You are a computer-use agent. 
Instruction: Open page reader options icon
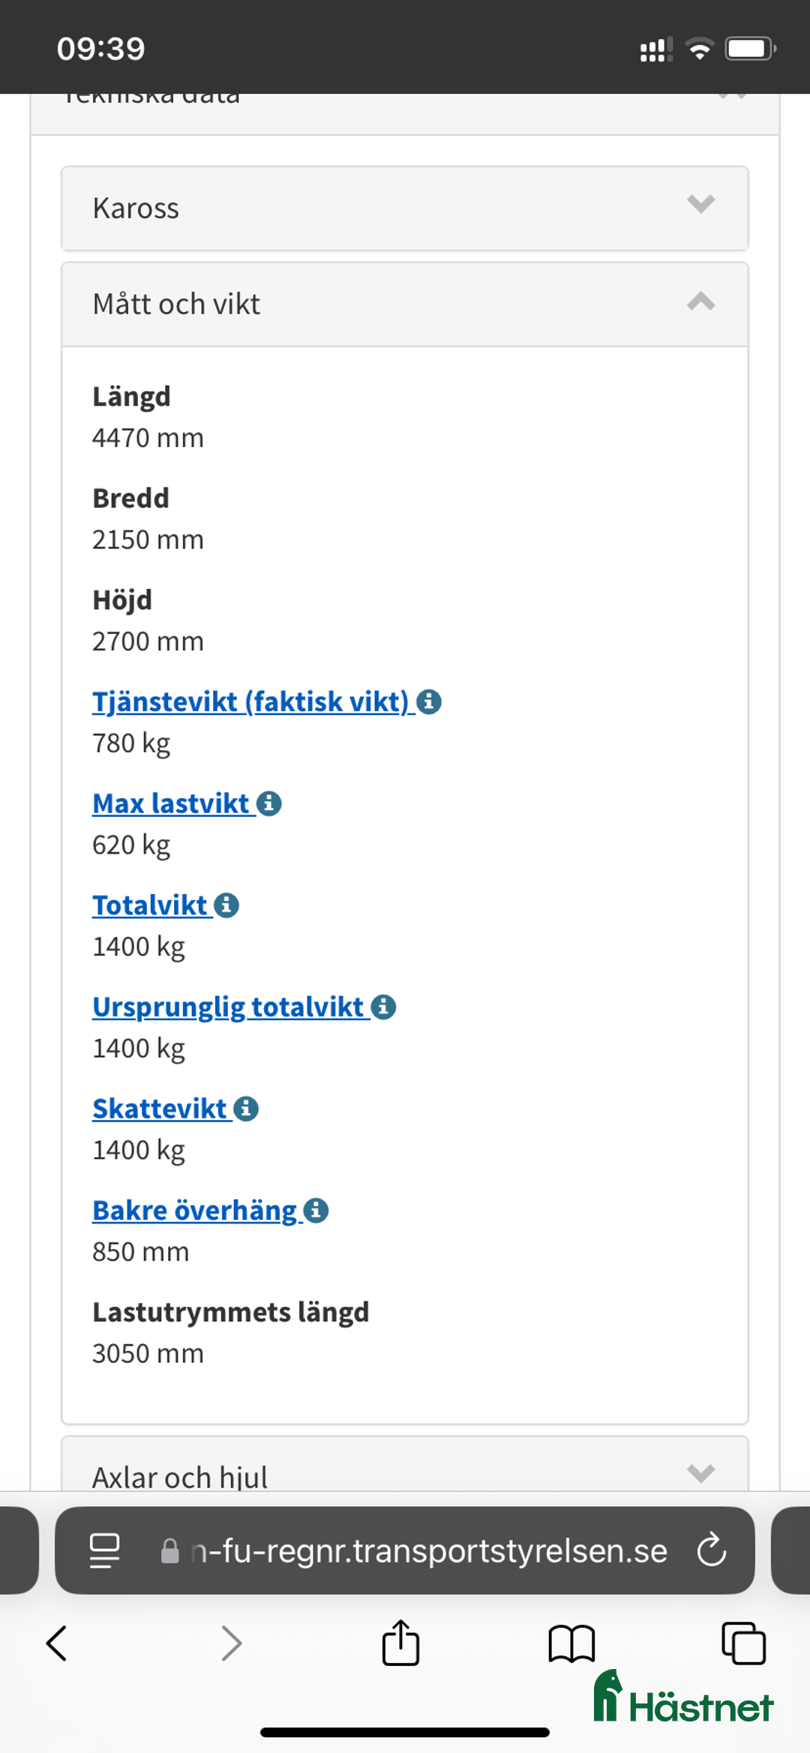click(x=104, y=1550)
